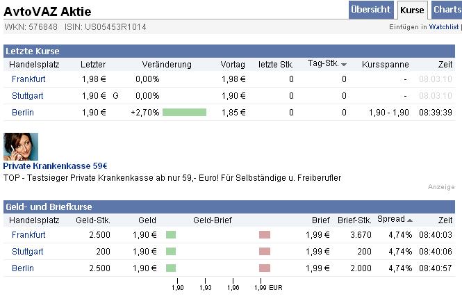
Task: Click Berlin green Geld bar
Action: coord(171,268)
